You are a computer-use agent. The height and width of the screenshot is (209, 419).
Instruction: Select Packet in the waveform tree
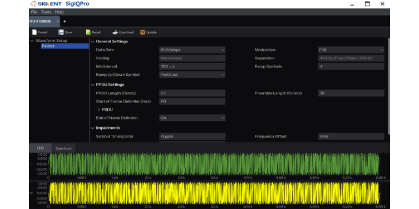pyautogui.click(x=48, y=46)
